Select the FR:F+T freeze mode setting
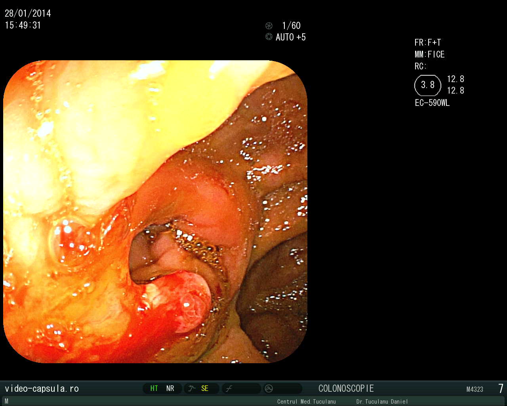 [428, 42]
